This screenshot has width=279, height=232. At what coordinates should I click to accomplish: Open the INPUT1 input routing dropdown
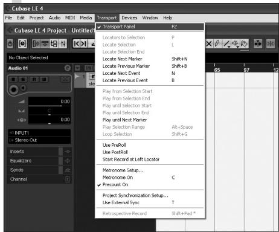click(39, 133)
